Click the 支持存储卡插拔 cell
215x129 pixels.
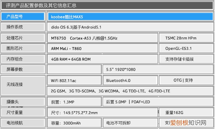pyautogui.click(x=186, y=59)
